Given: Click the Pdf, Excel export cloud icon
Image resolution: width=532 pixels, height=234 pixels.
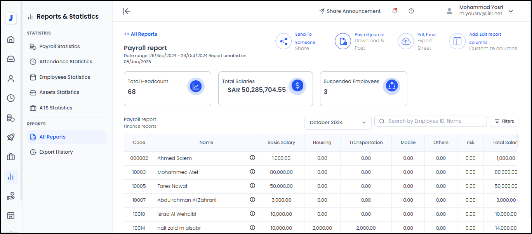Looking at the screenshot, I should click(x=406, y=41).
